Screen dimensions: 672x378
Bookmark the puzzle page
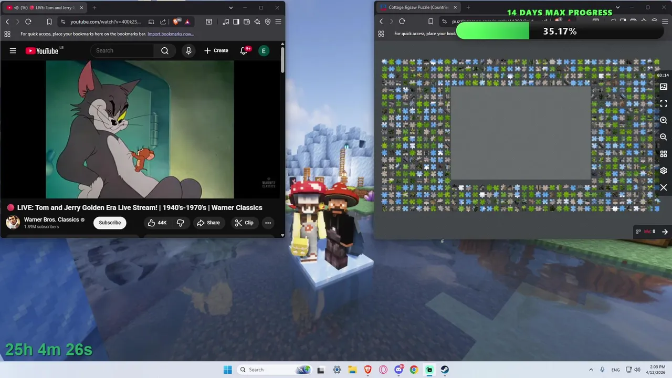430,22
